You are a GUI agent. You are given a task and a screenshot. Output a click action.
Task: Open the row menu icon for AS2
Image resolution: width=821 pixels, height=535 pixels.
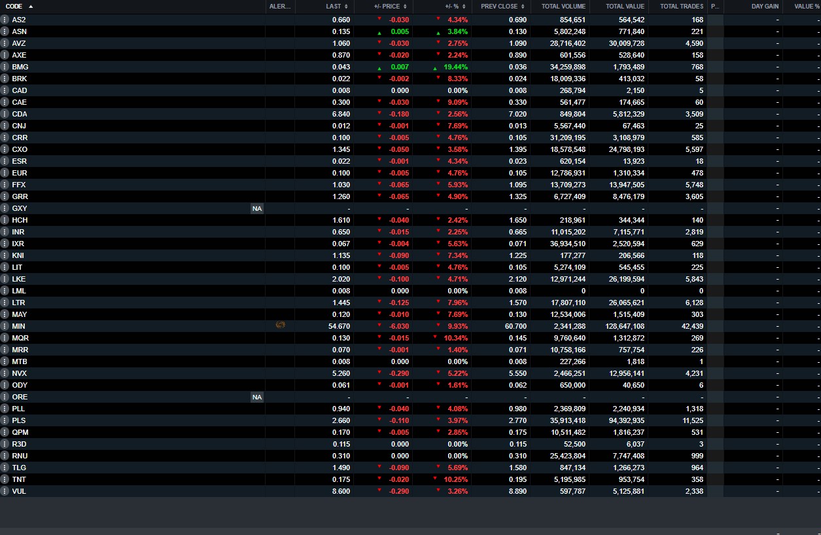tap(5, 20)
